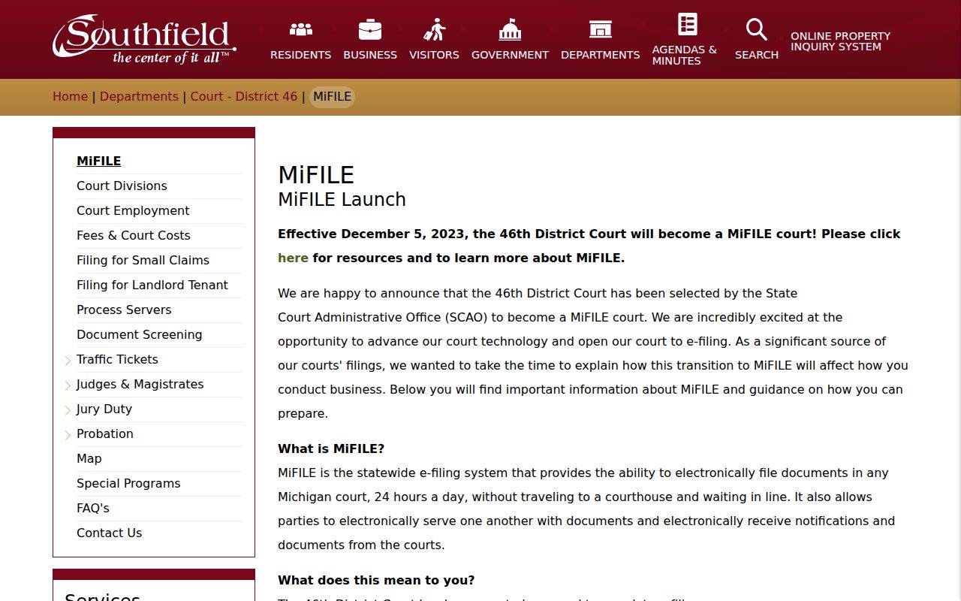Click the 'MiFILE Launch' subheading
The width and height of the screenshot is (961, 601).
point(342,199)
